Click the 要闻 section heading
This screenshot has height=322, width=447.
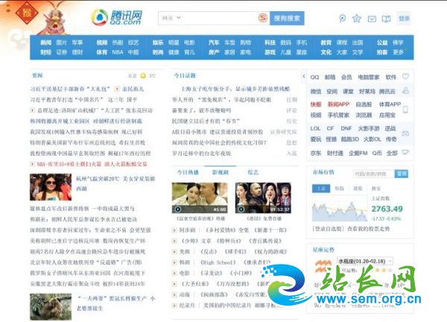pyautogui.click(x=38, y=75)
